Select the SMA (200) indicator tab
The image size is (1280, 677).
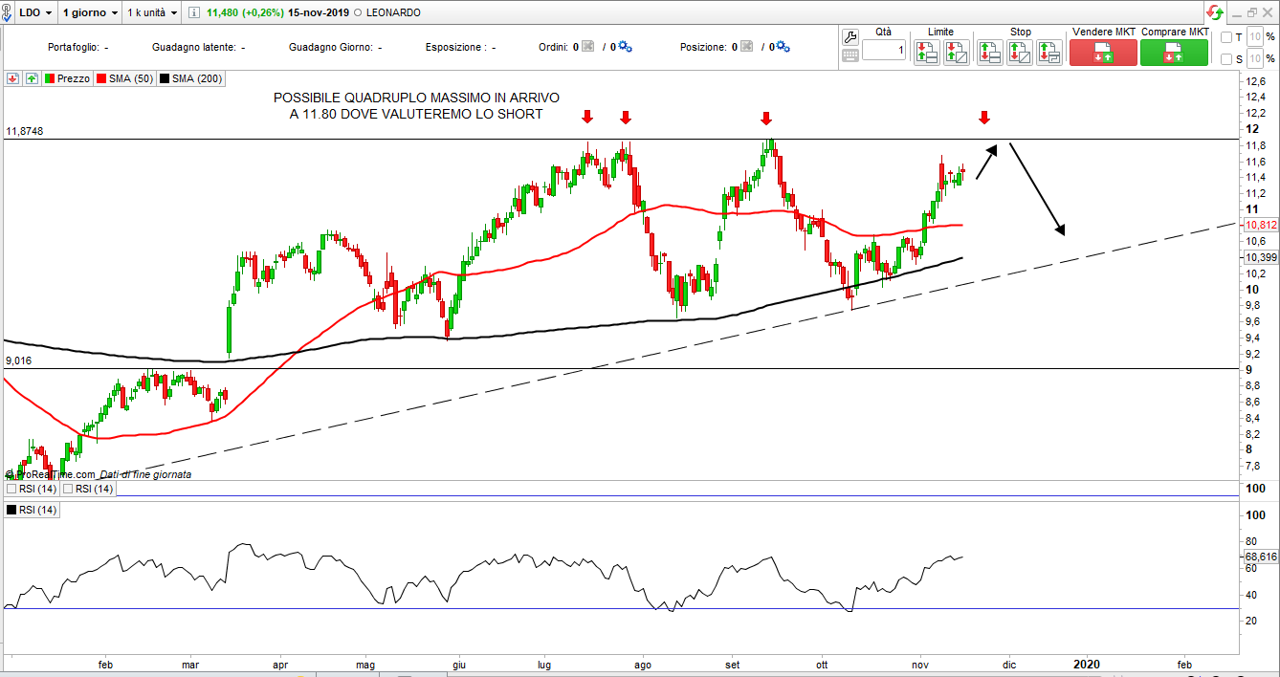(191, 78)
